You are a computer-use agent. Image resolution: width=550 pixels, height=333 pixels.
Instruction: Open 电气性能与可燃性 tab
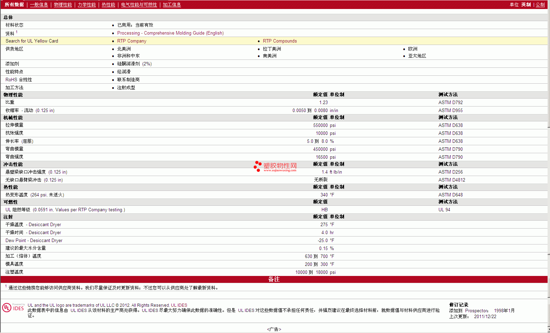139,4
